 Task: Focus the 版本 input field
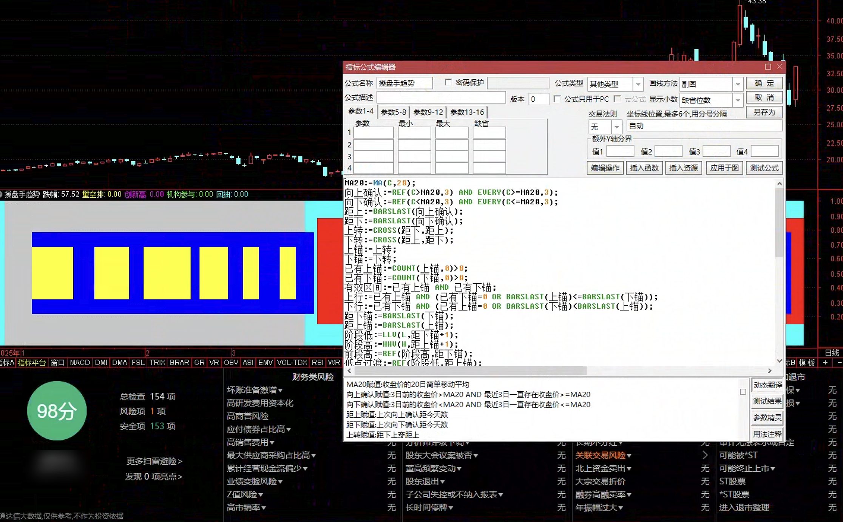point(539,99)
